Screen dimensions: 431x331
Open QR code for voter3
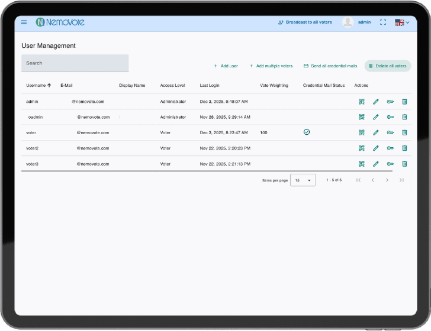(x=361, y=164)
